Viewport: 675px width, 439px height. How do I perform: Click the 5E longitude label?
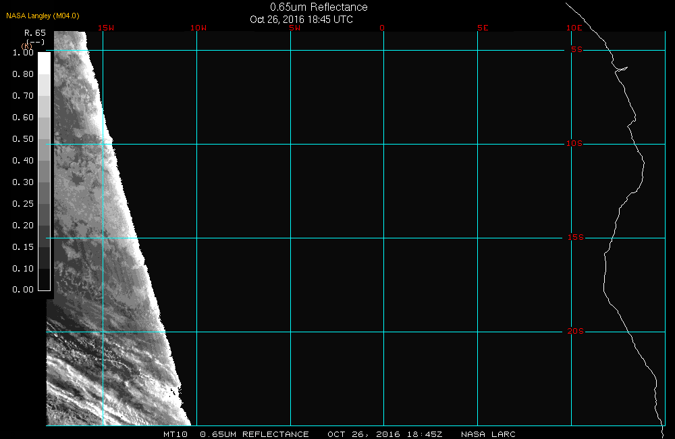[482, 28]
